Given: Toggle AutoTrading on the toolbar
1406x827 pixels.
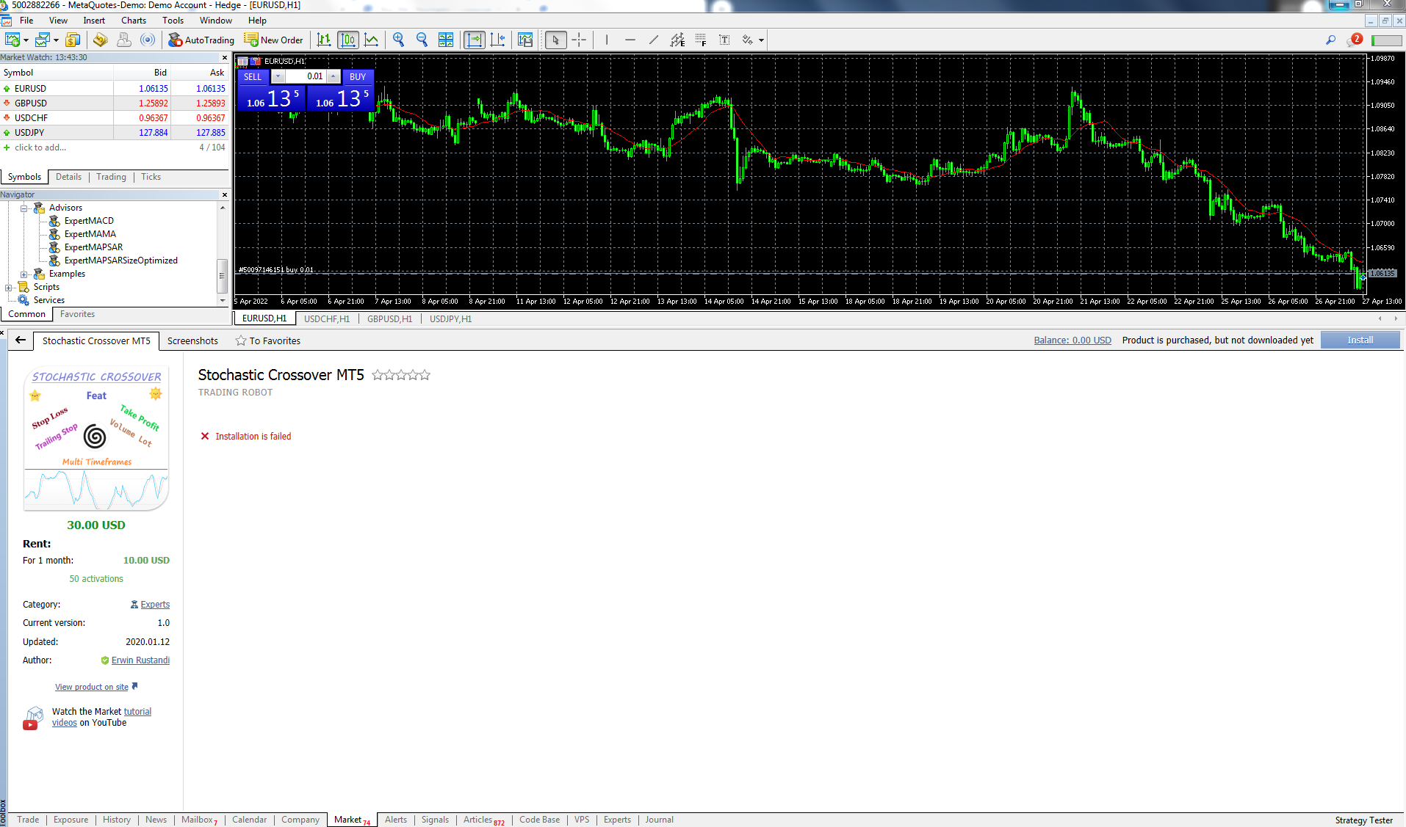Looking at the screenshot, I should tap(201, 40).
